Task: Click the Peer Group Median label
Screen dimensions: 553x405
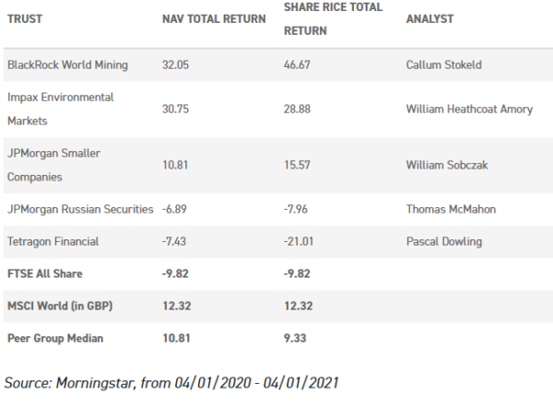Action: [55, 338]
